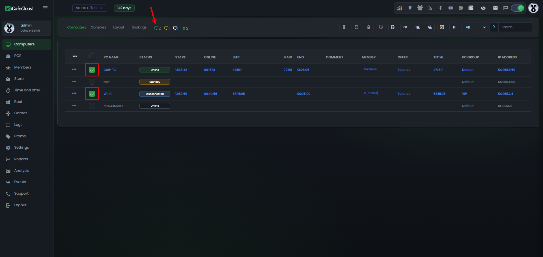Open the ZHAOXU06FE row three-dots menu
The image size is (543, 257).
tap(74, 105)
